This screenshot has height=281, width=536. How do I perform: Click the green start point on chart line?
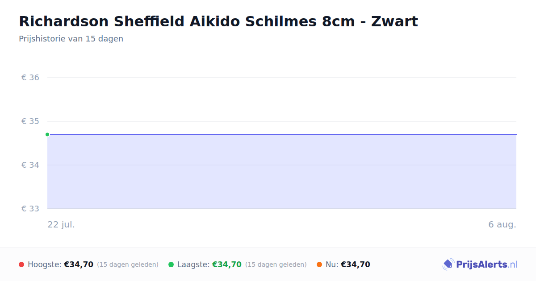coord(47,134)
